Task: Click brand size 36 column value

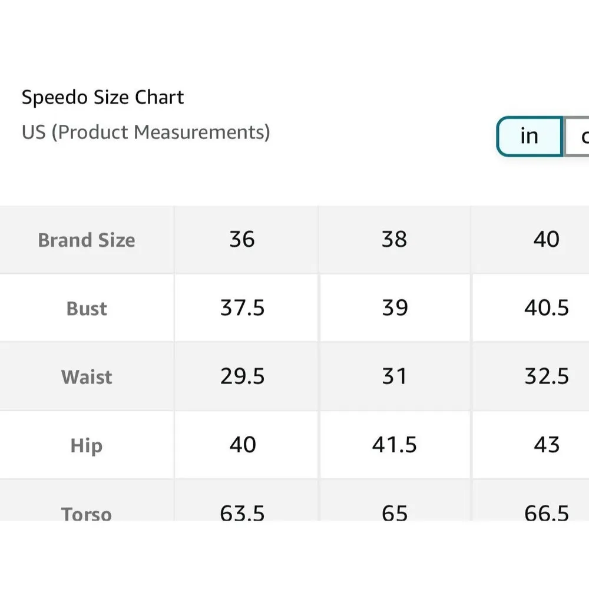Action: coord(242,240)
